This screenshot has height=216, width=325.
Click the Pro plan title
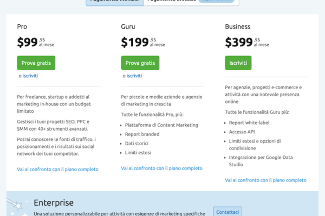(22, 26)
